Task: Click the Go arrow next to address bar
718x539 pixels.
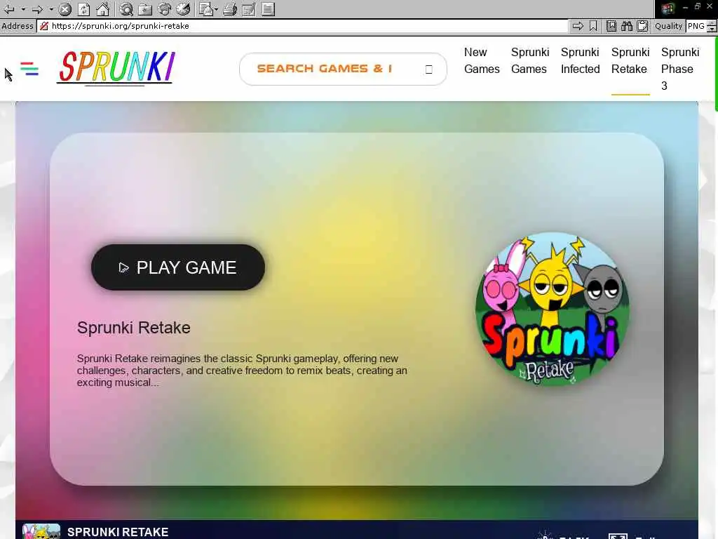Action: [x=578, y=26]
